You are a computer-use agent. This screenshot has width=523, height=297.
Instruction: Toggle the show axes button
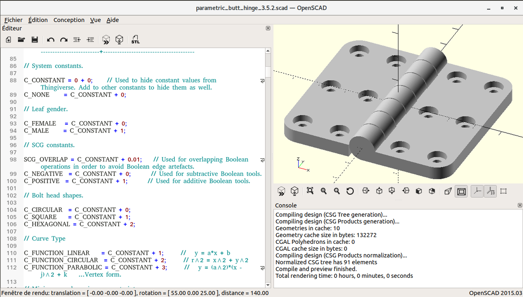(x=477, y=191)
